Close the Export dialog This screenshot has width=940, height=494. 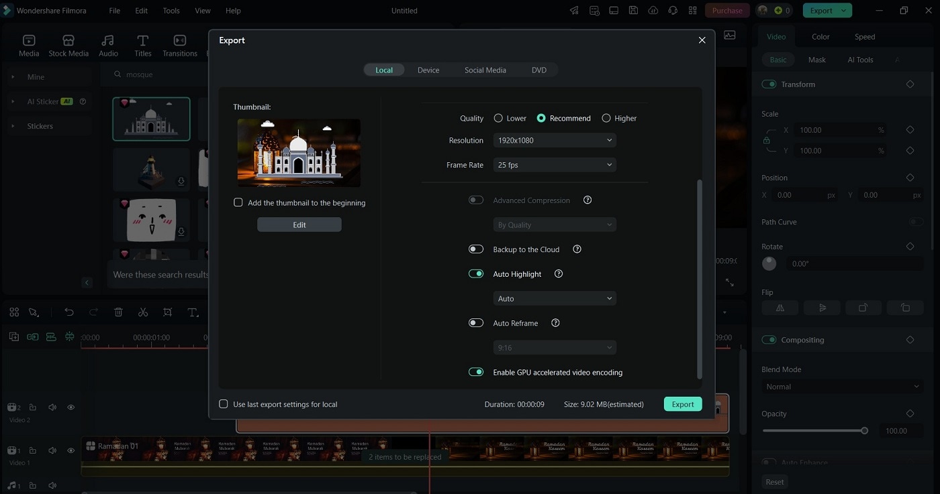tap(702, 40)
